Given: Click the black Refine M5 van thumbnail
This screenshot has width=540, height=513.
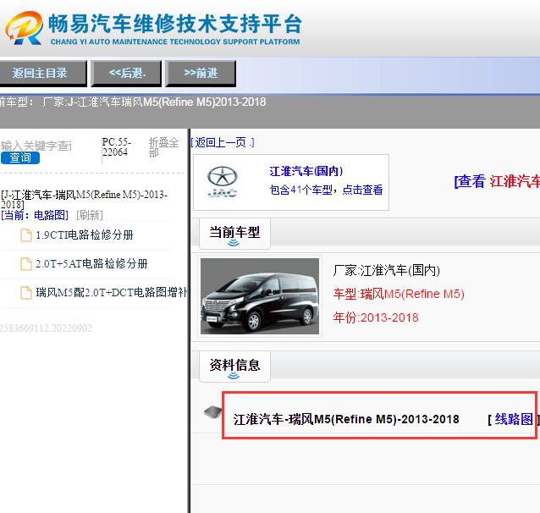Looking at the screenshot, I should tap(260, 295).
